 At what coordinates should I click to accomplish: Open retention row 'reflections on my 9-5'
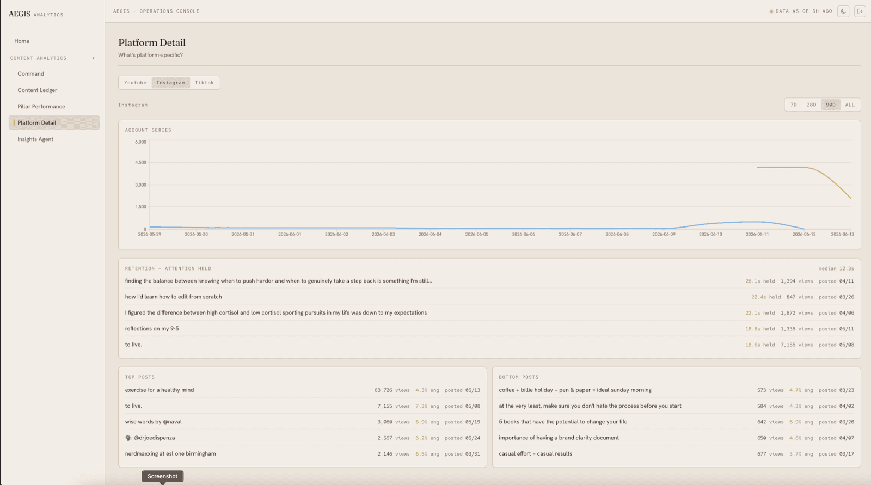[x=489, y=329]
